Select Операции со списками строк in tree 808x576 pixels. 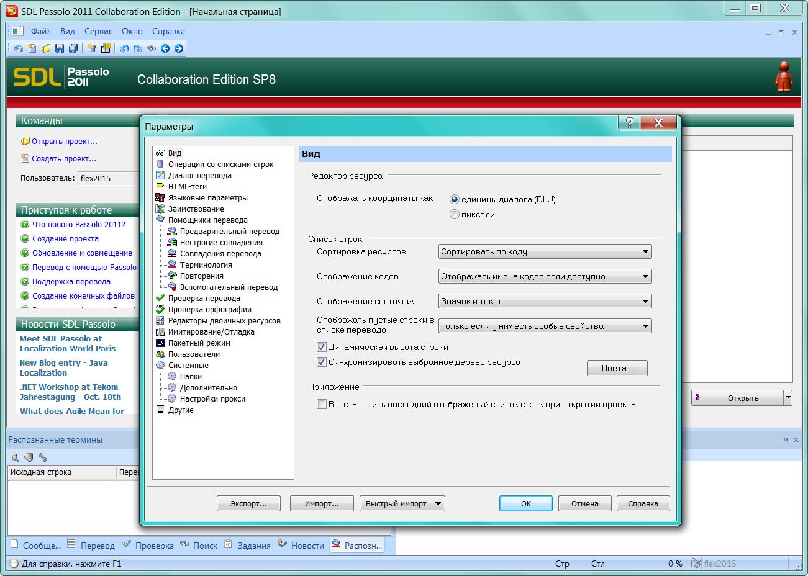tap(220, 164)
